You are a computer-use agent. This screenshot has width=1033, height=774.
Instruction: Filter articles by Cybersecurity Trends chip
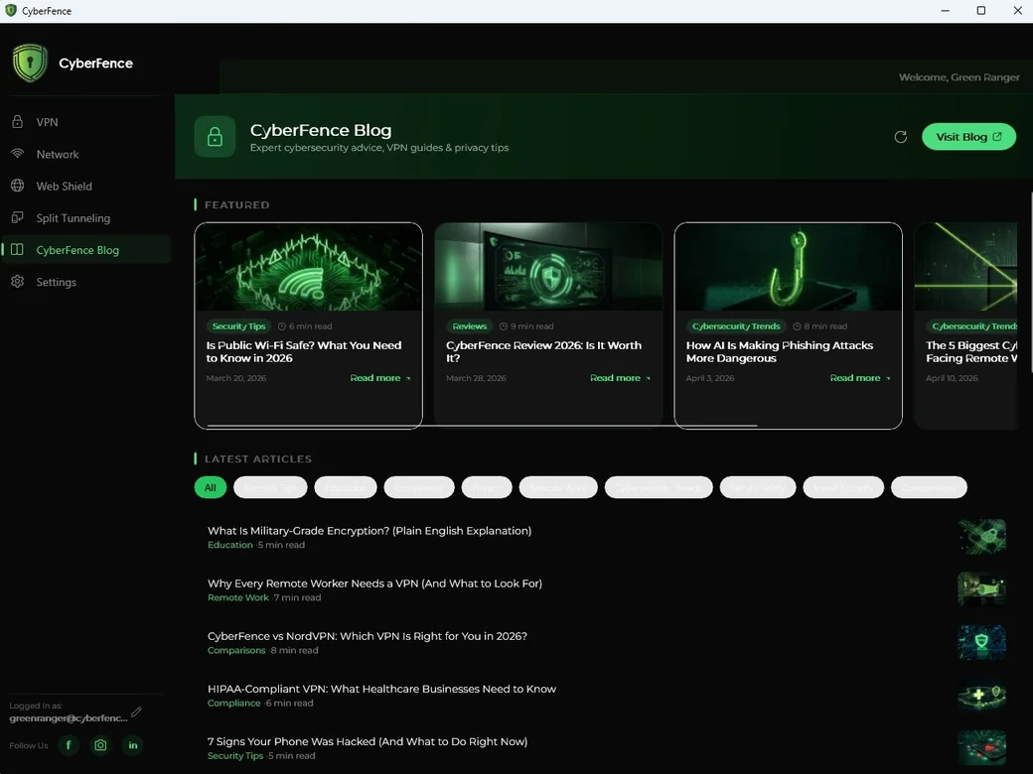(x=659, y=487)
